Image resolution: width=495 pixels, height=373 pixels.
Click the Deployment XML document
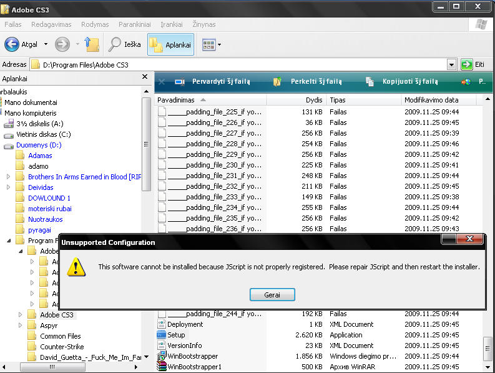coord(185,324)
